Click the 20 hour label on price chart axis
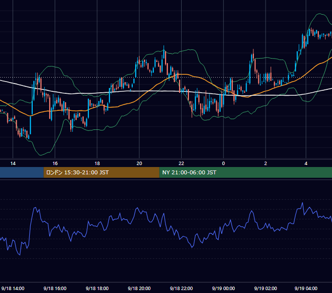Viewport: 332px width, 293px height. [139, 164]
